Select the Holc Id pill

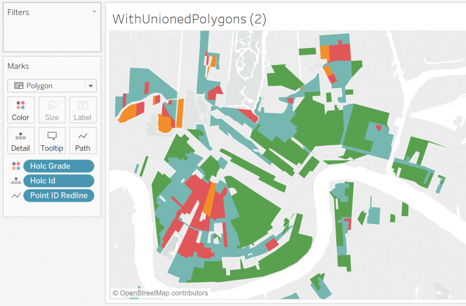coord(58,181)
